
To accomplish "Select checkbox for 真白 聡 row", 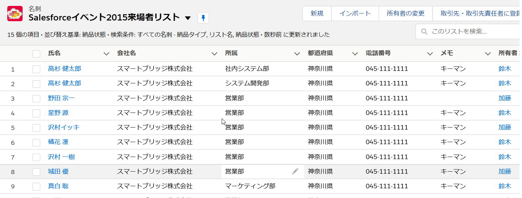I will pyautogui.click(x=36, y=187).
